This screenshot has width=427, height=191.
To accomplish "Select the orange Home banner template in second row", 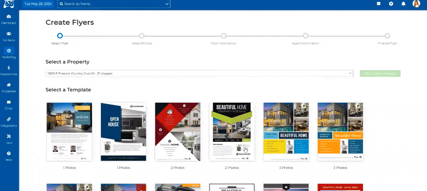I will (177, 187).
